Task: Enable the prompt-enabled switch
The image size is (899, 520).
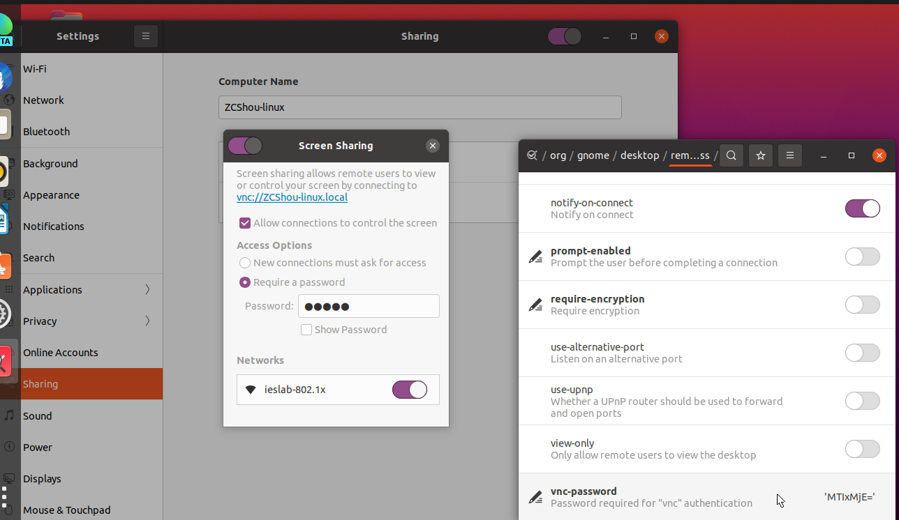Action: pyautogui.click(x=863, y=257)
